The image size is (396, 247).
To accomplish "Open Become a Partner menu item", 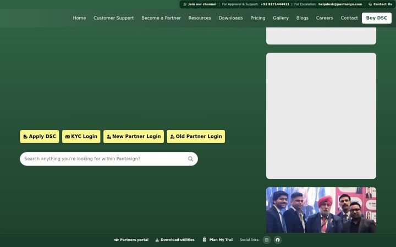I will (x=161, y=18).
